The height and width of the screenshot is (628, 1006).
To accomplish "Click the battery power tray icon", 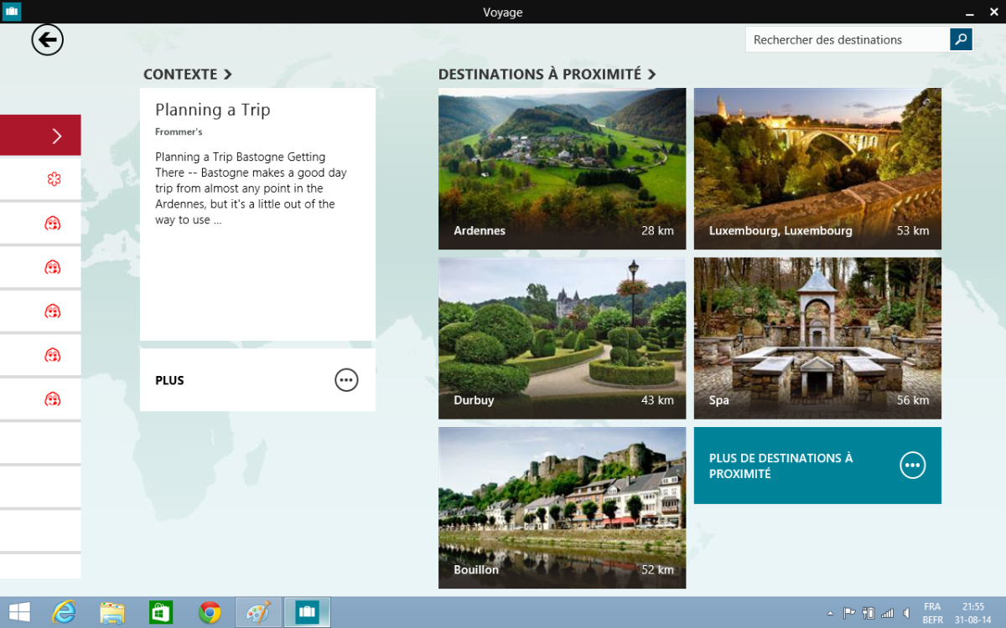I will (x=869, y=613).
